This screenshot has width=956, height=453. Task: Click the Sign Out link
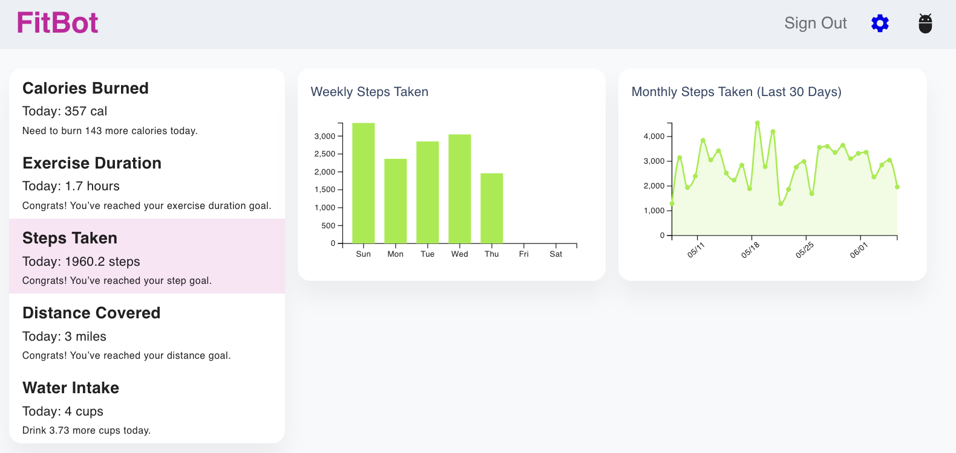pos(815,23)
